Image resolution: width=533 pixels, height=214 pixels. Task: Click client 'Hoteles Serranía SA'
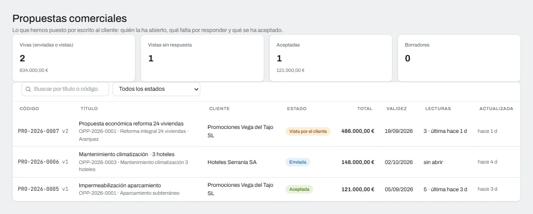pos(232,162)
